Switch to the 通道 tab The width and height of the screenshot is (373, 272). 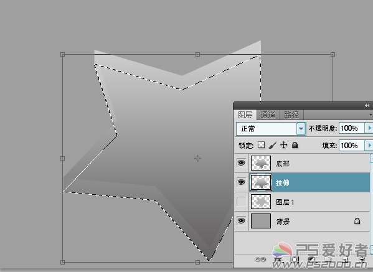point(268,115)
